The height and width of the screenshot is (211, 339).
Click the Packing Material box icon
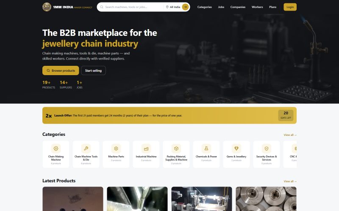(176, 149)
